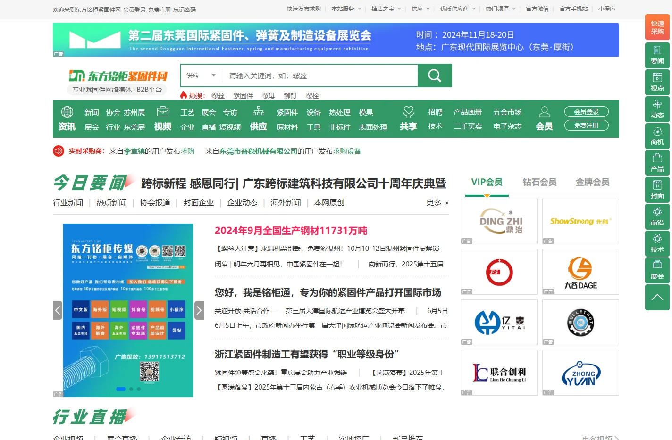The image size is (672, 440).
Task: Open the 更多 > news link
Action: click(437, 202)
